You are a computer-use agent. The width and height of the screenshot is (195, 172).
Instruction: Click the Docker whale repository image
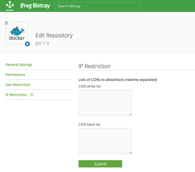click(x=17, y=33)
